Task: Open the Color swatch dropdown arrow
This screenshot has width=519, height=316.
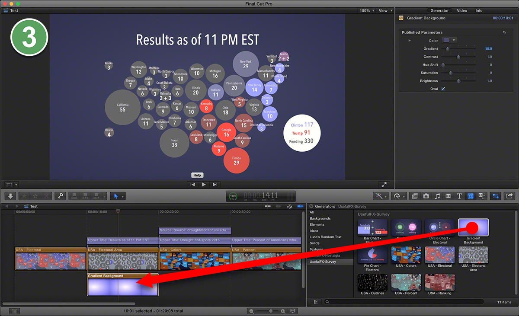Action: (x=453, y=41)
